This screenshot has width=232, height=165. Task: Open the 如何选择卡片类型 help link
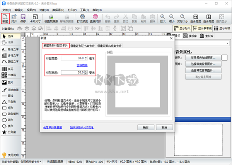[82, 127]
